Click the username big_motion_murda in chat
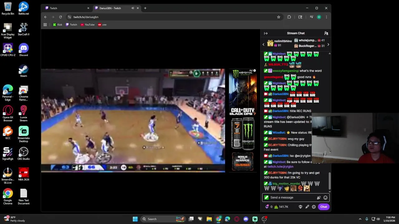The image size is (399, 224). coord(286,184)
